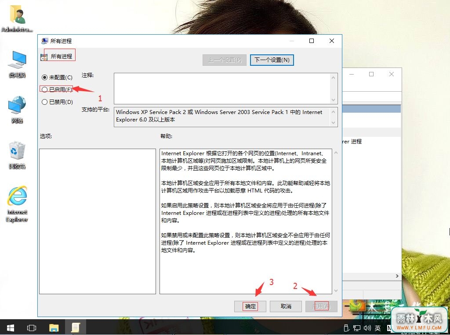This screenshot has width=450, height=335.
Task: Click the disabled 上一个设置(P) button
Action: point(225,60)
